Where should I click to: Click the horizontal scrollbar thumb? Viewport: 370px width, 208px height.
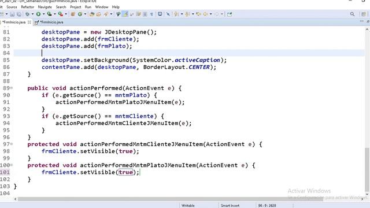click(x=171, y=199)
